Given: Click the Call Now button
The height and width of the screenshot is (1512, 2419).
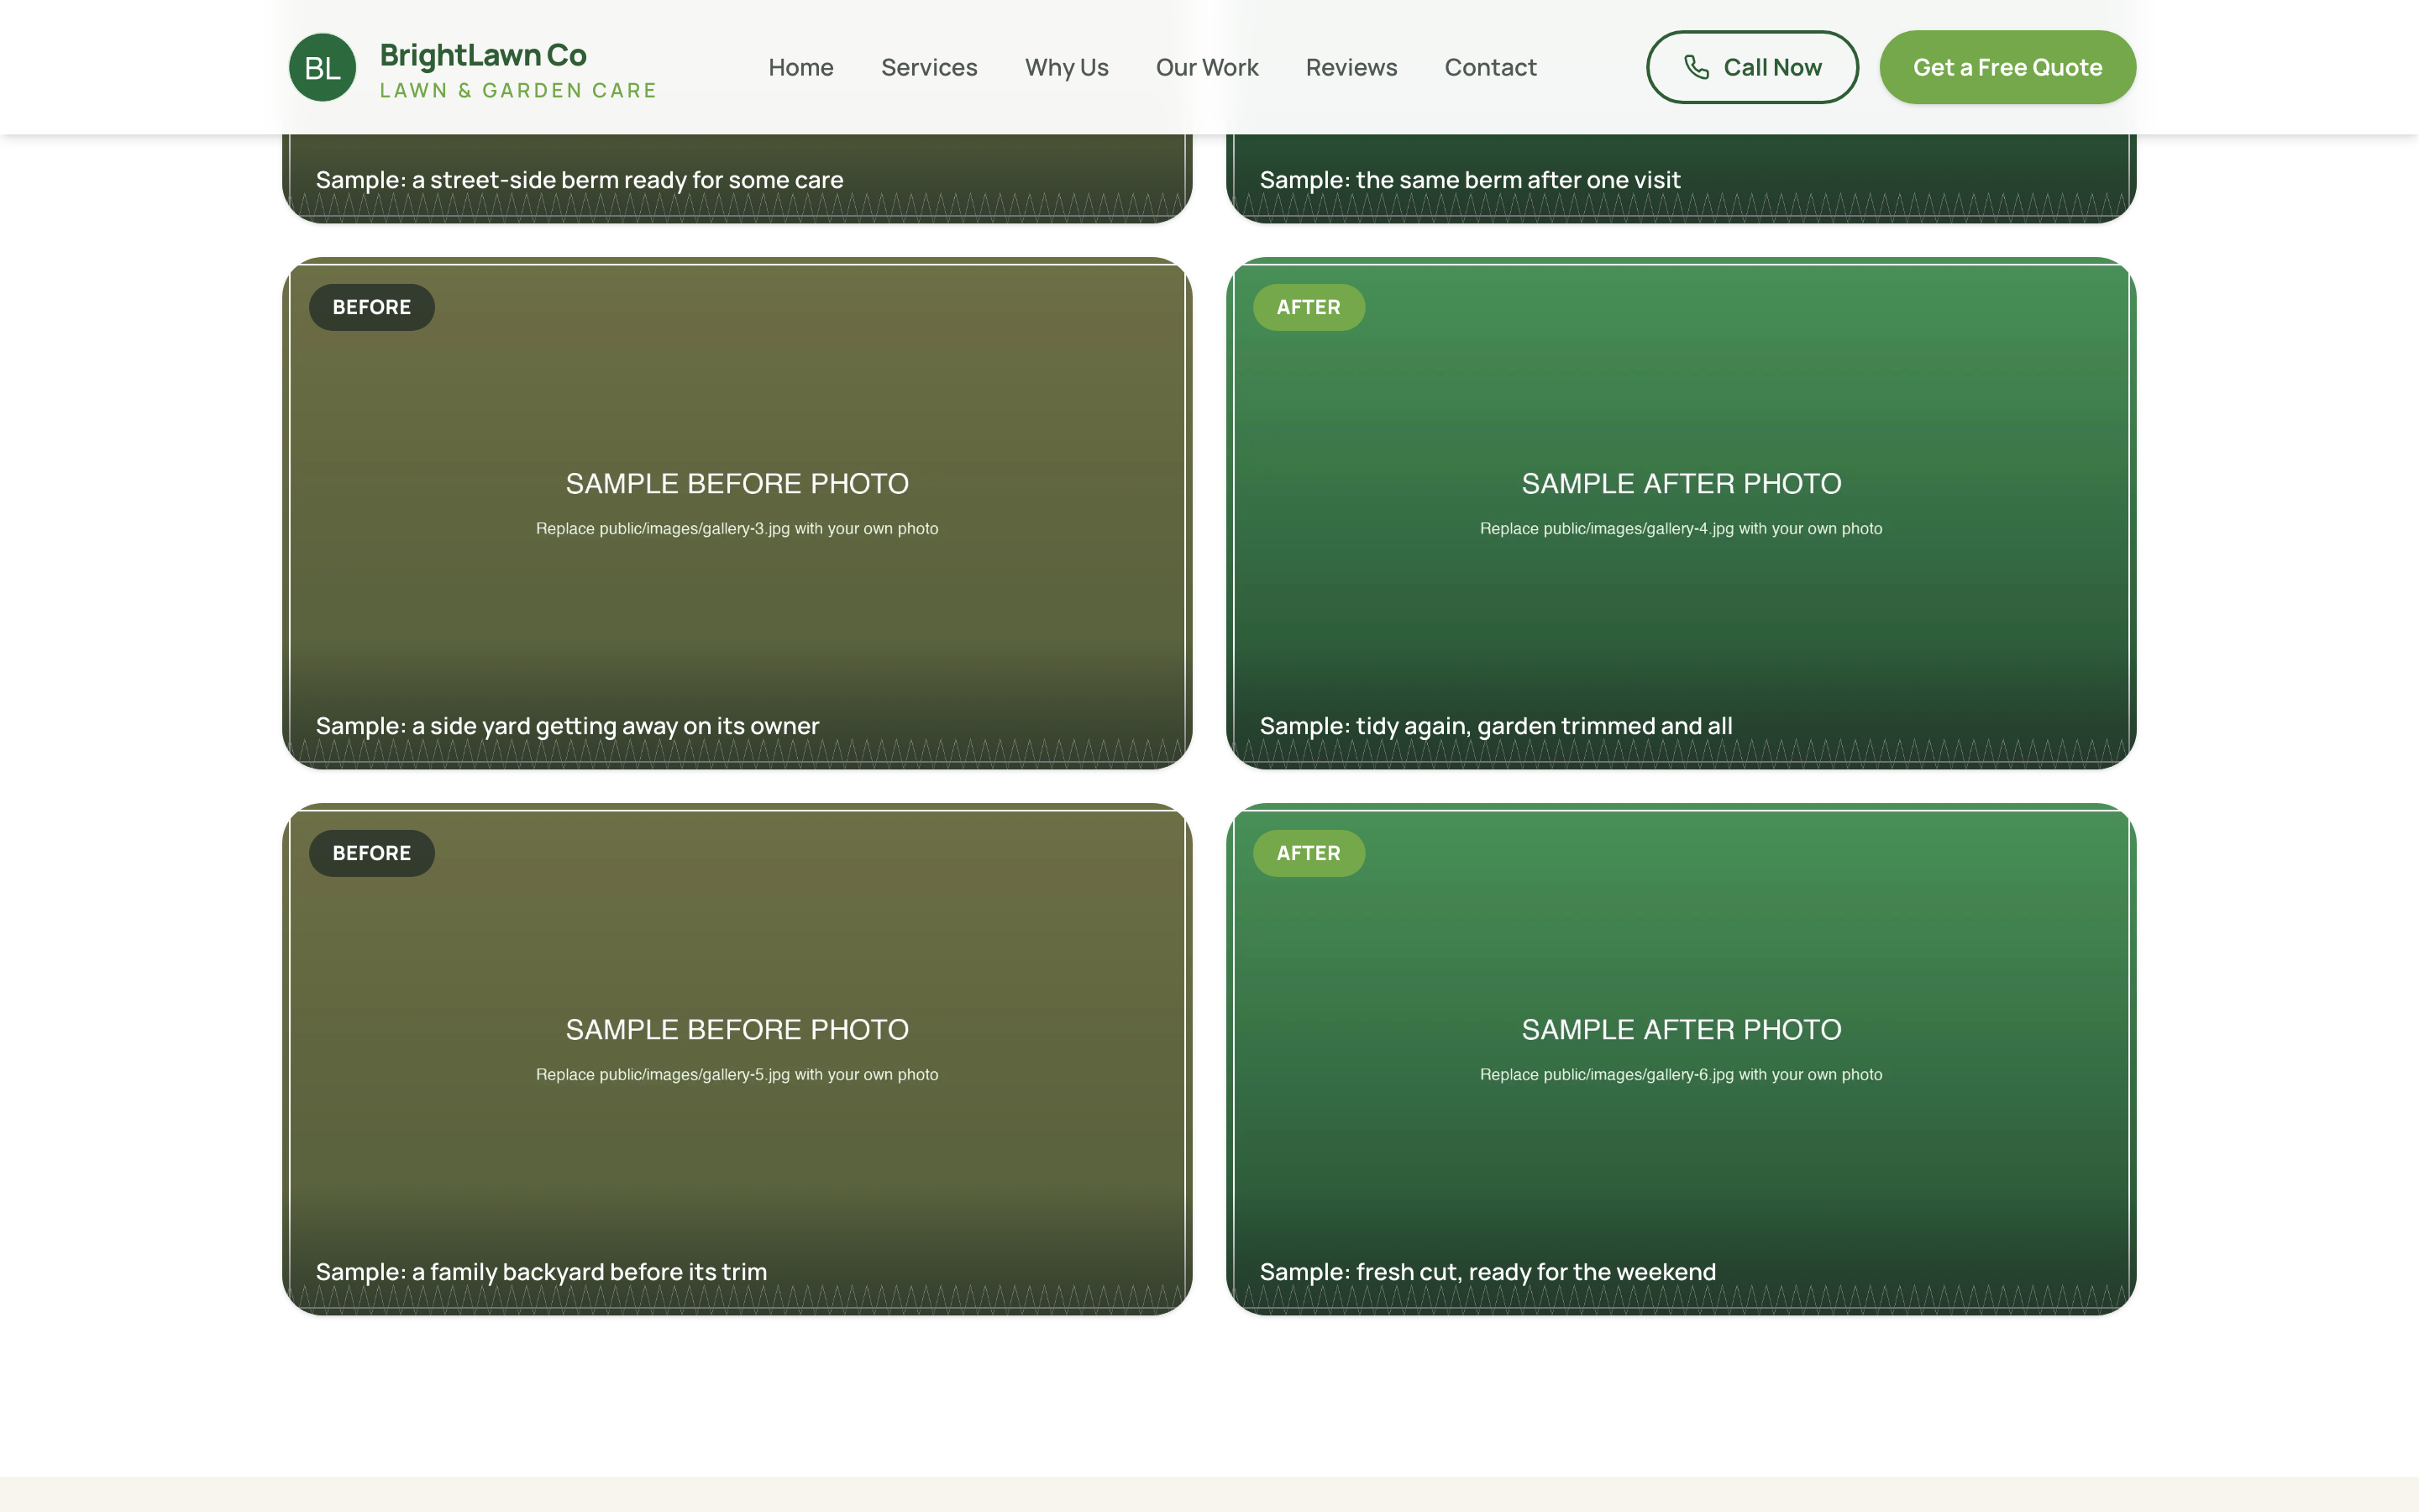Looking at the screenshot, I should 1752,67.
